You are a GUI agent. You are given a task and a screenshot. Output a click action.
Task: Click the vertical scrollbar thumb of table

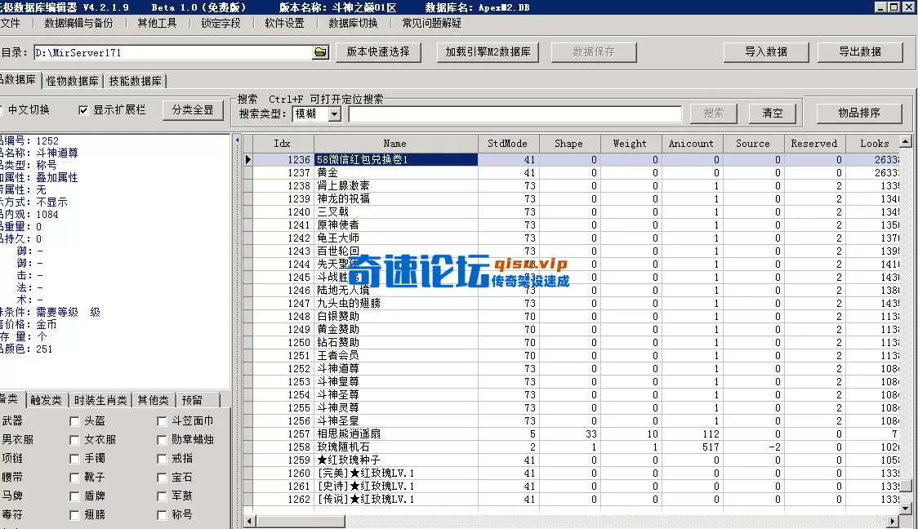[x=905, y=487]
